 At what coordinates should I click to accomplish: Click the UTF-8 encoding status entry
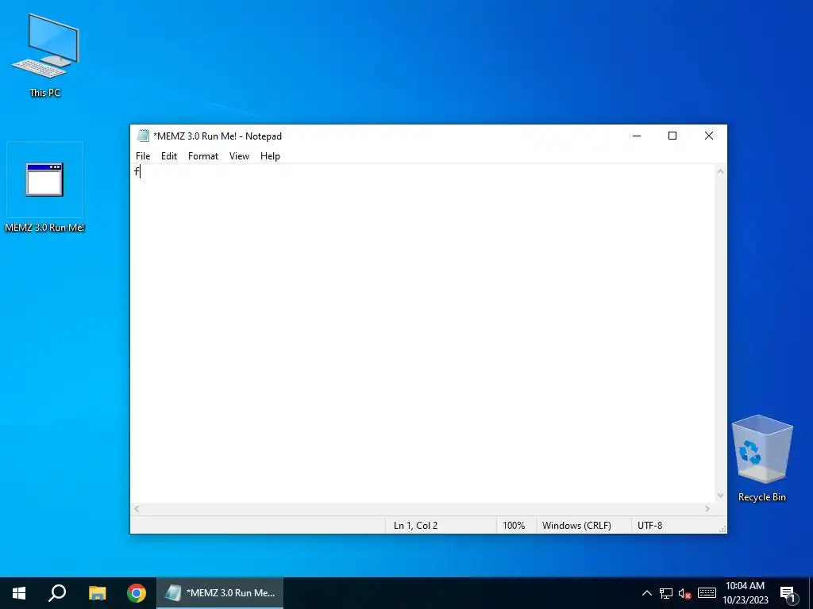[x=674, y=525]
